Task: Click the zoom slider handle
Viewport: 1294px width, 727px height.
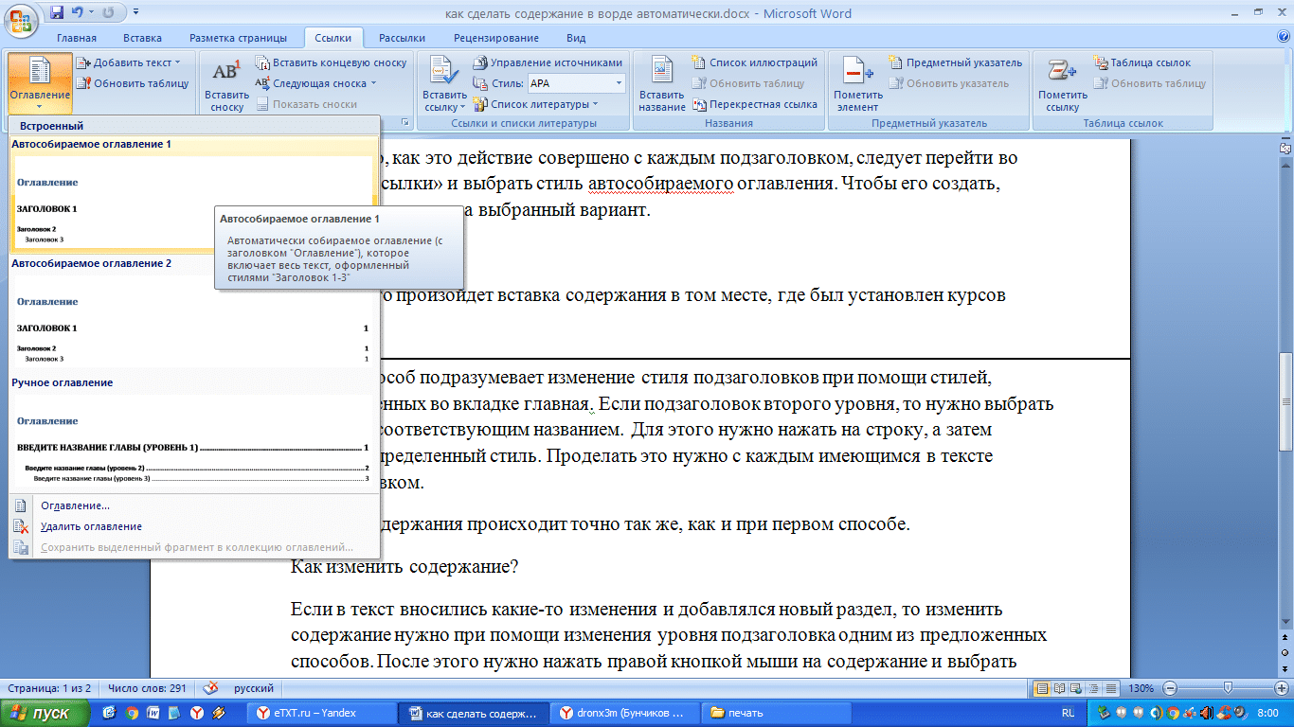Action: point(1228,688)
